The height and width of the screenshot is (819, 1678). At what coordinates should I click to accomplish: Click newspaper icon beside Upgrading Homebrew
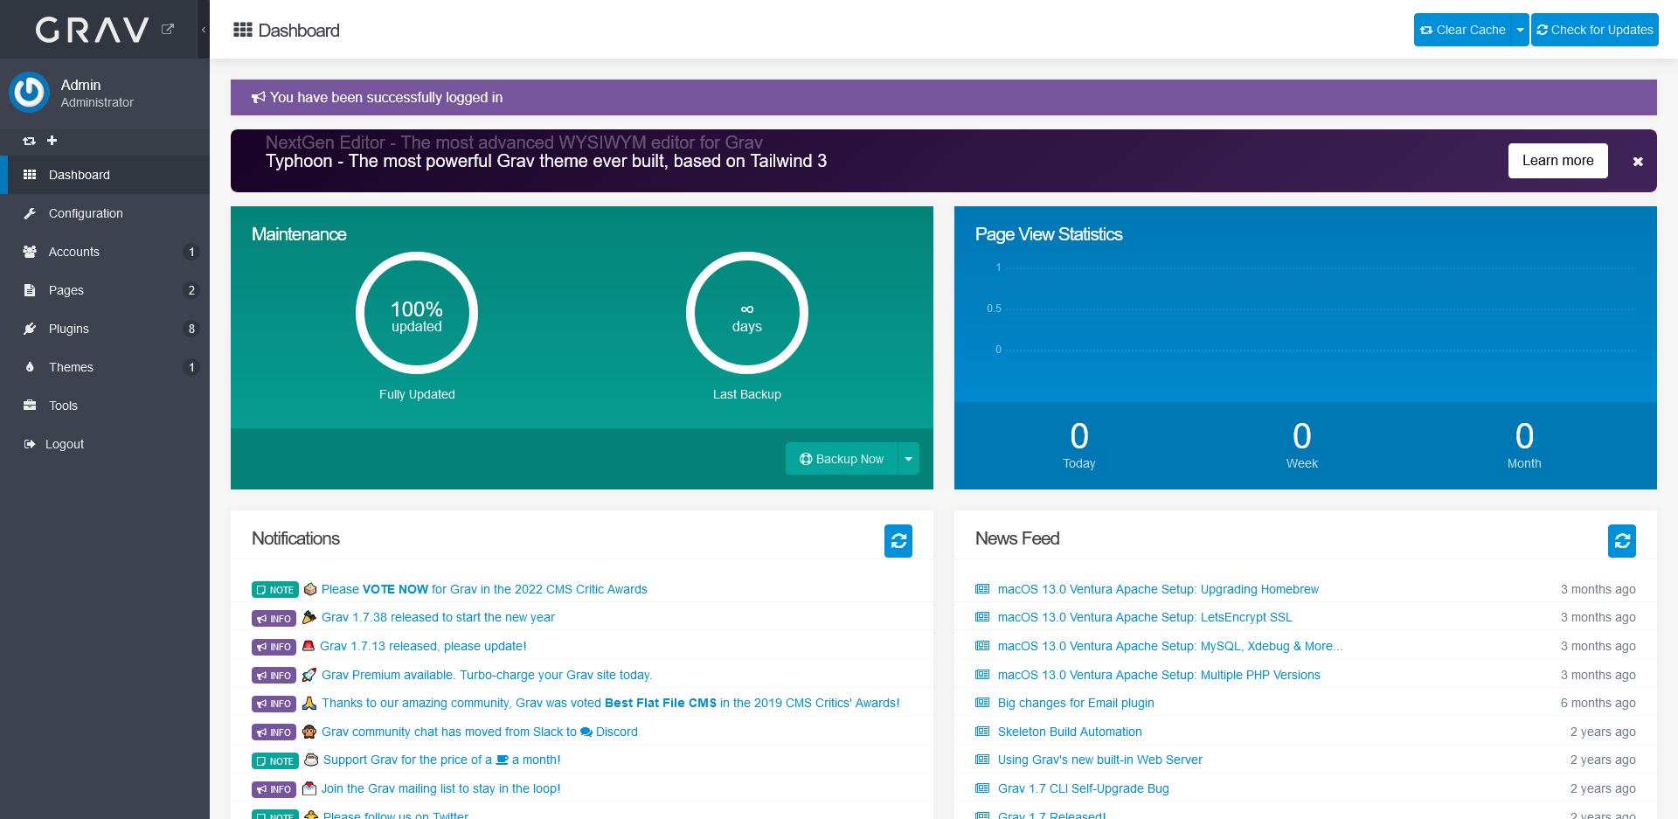[x=982, y=589]
